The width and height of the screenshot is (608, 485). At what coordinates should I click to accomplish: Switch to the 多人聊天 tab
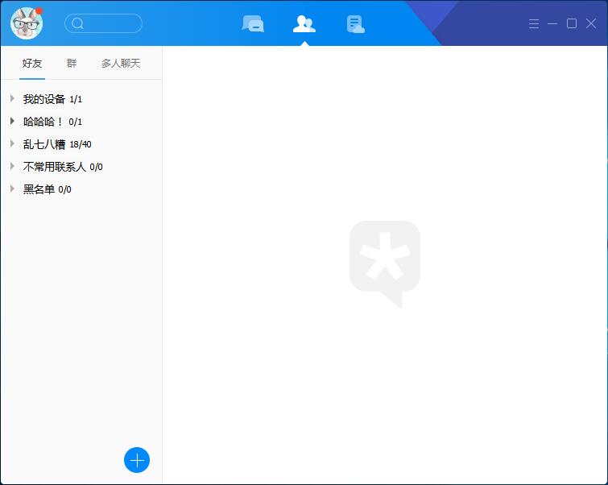[x=121, y=63]
